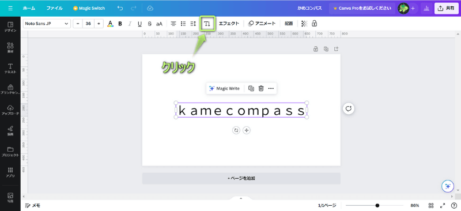Screen dimensions: 461x211
Task: Select the kamecompass text box
Action: [x=241, y=110]
